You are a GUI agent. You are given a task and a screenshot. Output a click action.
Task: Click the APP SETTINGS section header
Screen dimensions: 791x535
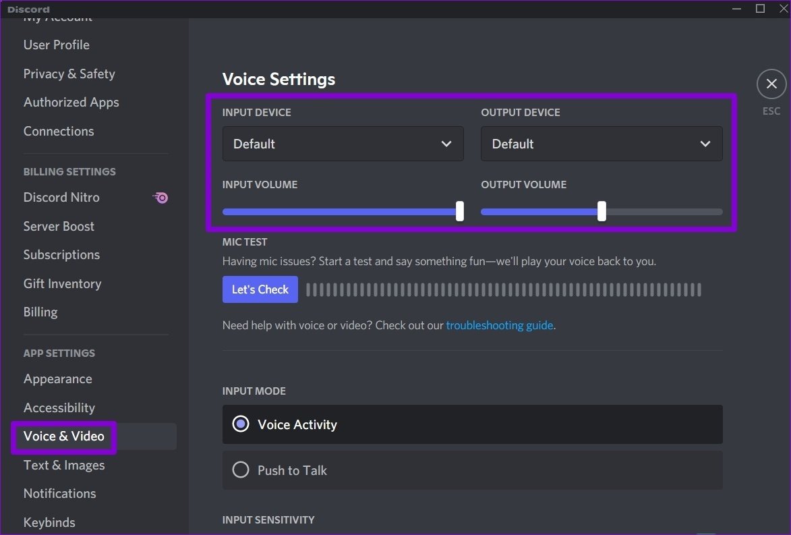click(x=59, y=354)
